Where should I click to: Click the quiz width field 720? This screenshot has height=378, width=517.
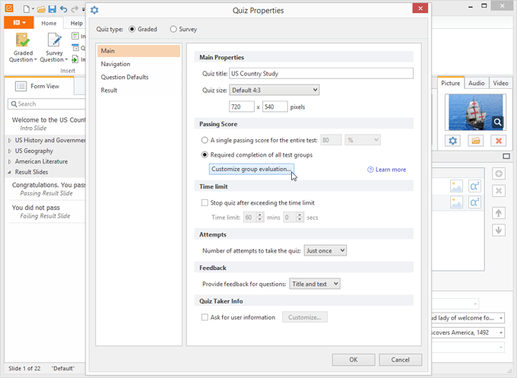coord(242,106)
